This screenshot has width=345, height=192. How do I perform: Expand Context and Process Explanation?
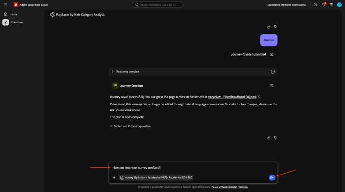point(131,126)
